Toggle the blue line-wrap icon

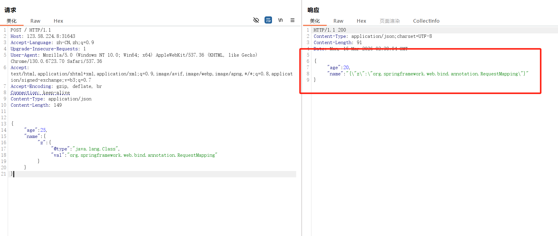pyautogui.click(x=268, y=20)
